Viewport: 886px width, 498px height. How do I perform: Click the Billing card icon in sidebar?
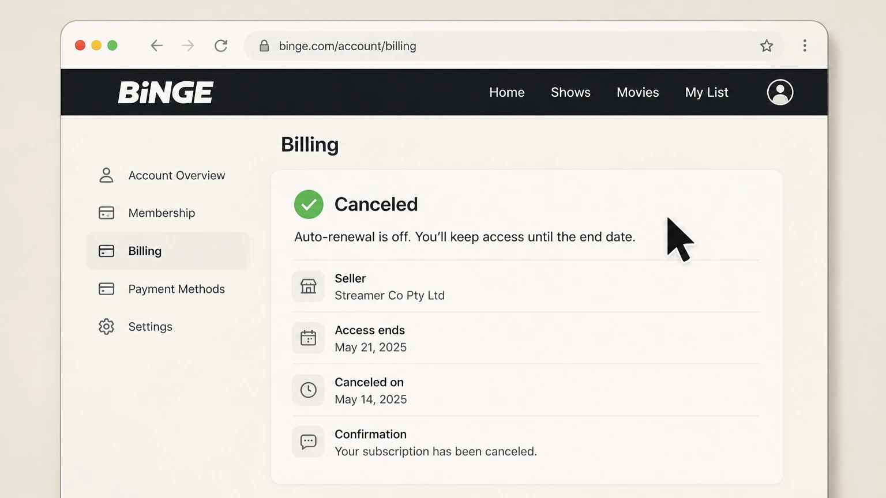point(106,251)
